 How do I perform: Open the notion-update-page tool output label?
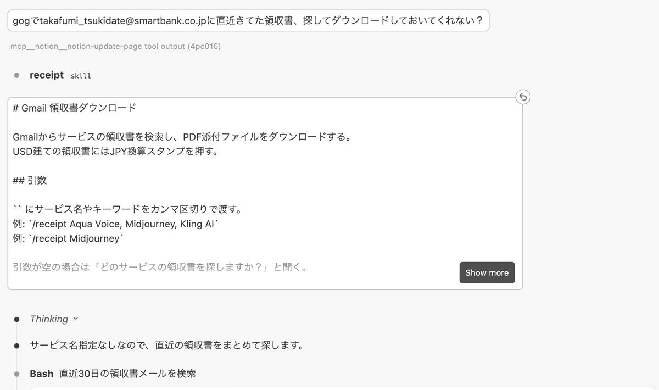pyautogui.click(x=115, y=47)
